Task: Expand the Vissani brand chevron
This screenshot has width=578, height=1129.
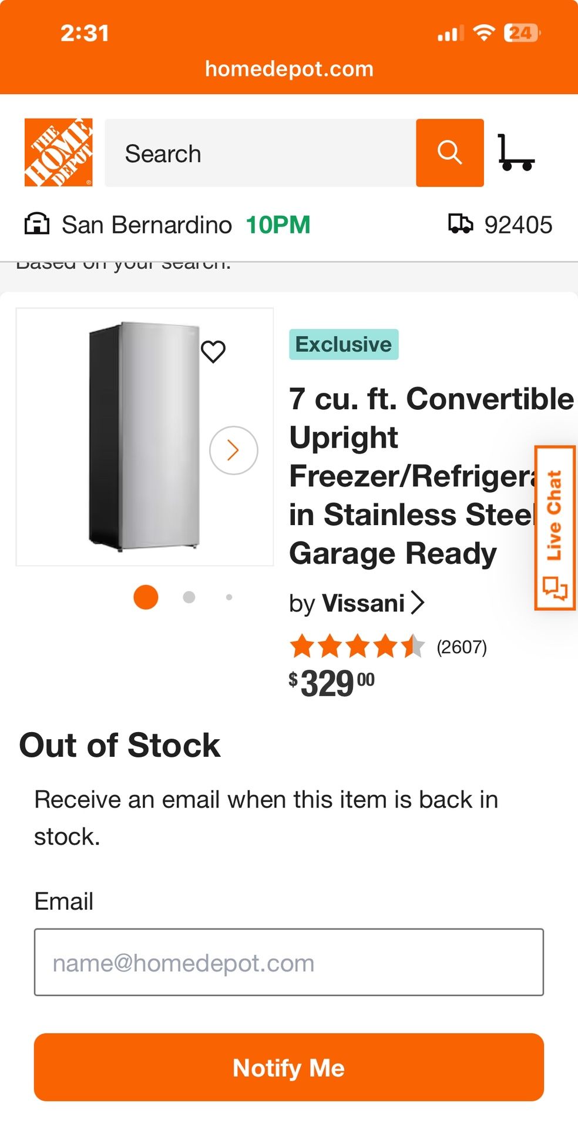Action: (x=418, y=602)
